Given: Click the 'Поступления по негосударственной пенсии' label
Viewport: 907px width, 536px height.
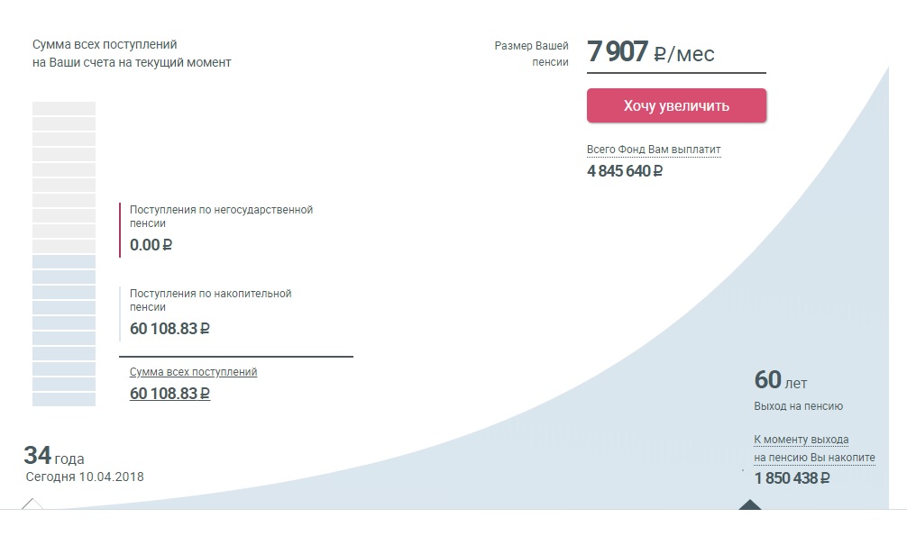Looking at the screenshot, I should [x=221, y=216].
